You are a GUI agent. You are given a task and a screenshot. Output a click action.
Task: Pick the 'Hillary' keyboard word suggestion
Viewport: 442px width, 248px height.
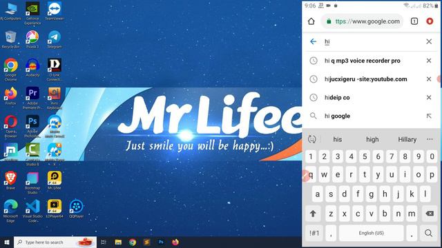click(407, 139)
